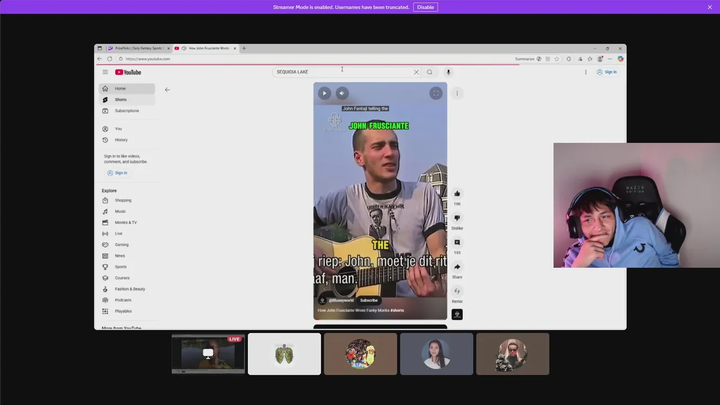720x405 pixels.
Task: Explore the Courses category
Action: (x=127, y=278)
